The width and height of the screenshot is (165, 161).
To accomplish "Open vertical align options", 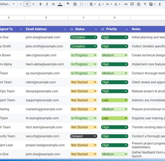I will (x=101, y=4).
